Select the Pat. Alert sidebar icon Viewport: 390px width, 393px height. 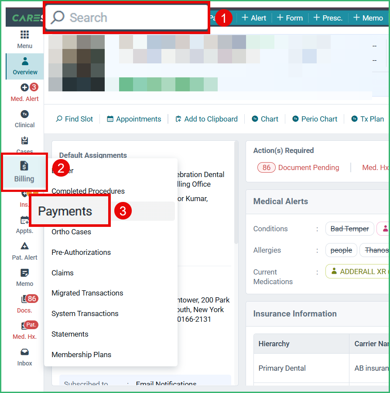coord(24,252)
